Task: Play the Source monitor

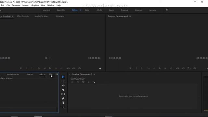Action: tap(50, 68)
